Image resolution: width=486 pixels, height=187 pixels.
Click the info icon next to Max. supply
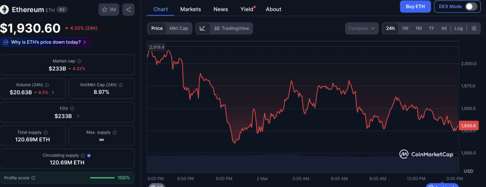(114, 132)
